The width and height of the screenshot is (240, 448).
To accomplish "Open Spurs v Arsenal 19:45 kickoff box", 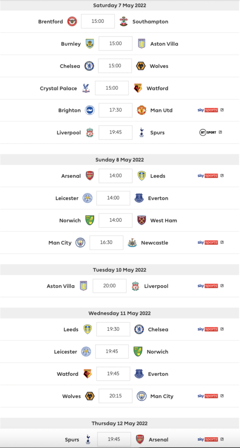I will point(114,439).
